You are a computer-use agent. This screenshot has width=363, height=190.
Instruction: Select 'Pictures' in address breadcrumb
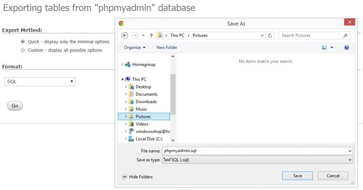200,35
